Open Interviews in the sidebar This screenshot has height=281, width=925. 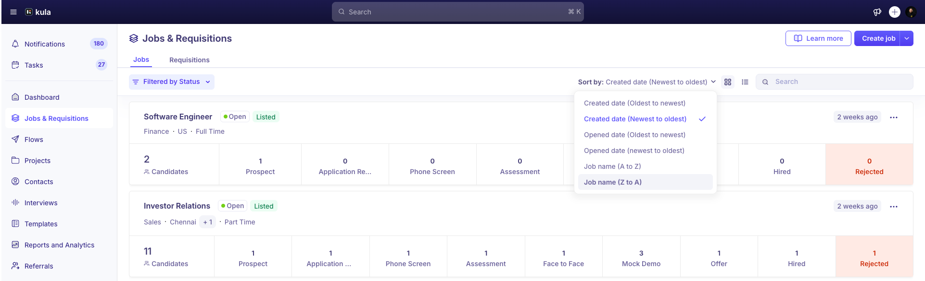tap(41, 203)
